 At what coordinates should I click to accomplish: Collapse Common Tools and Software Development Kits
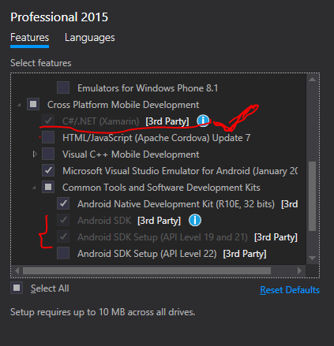point(34,188)
